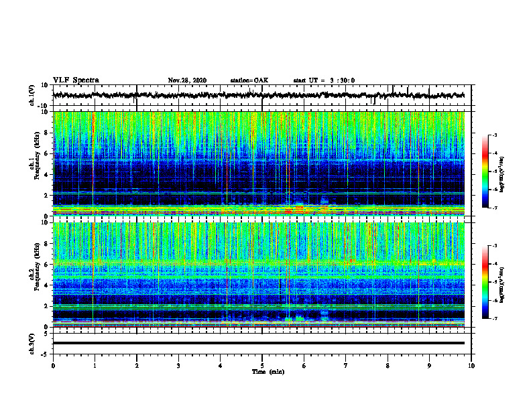
Task: Click the ch.1 spectrogram color scale bar
Action: (485, 172)
